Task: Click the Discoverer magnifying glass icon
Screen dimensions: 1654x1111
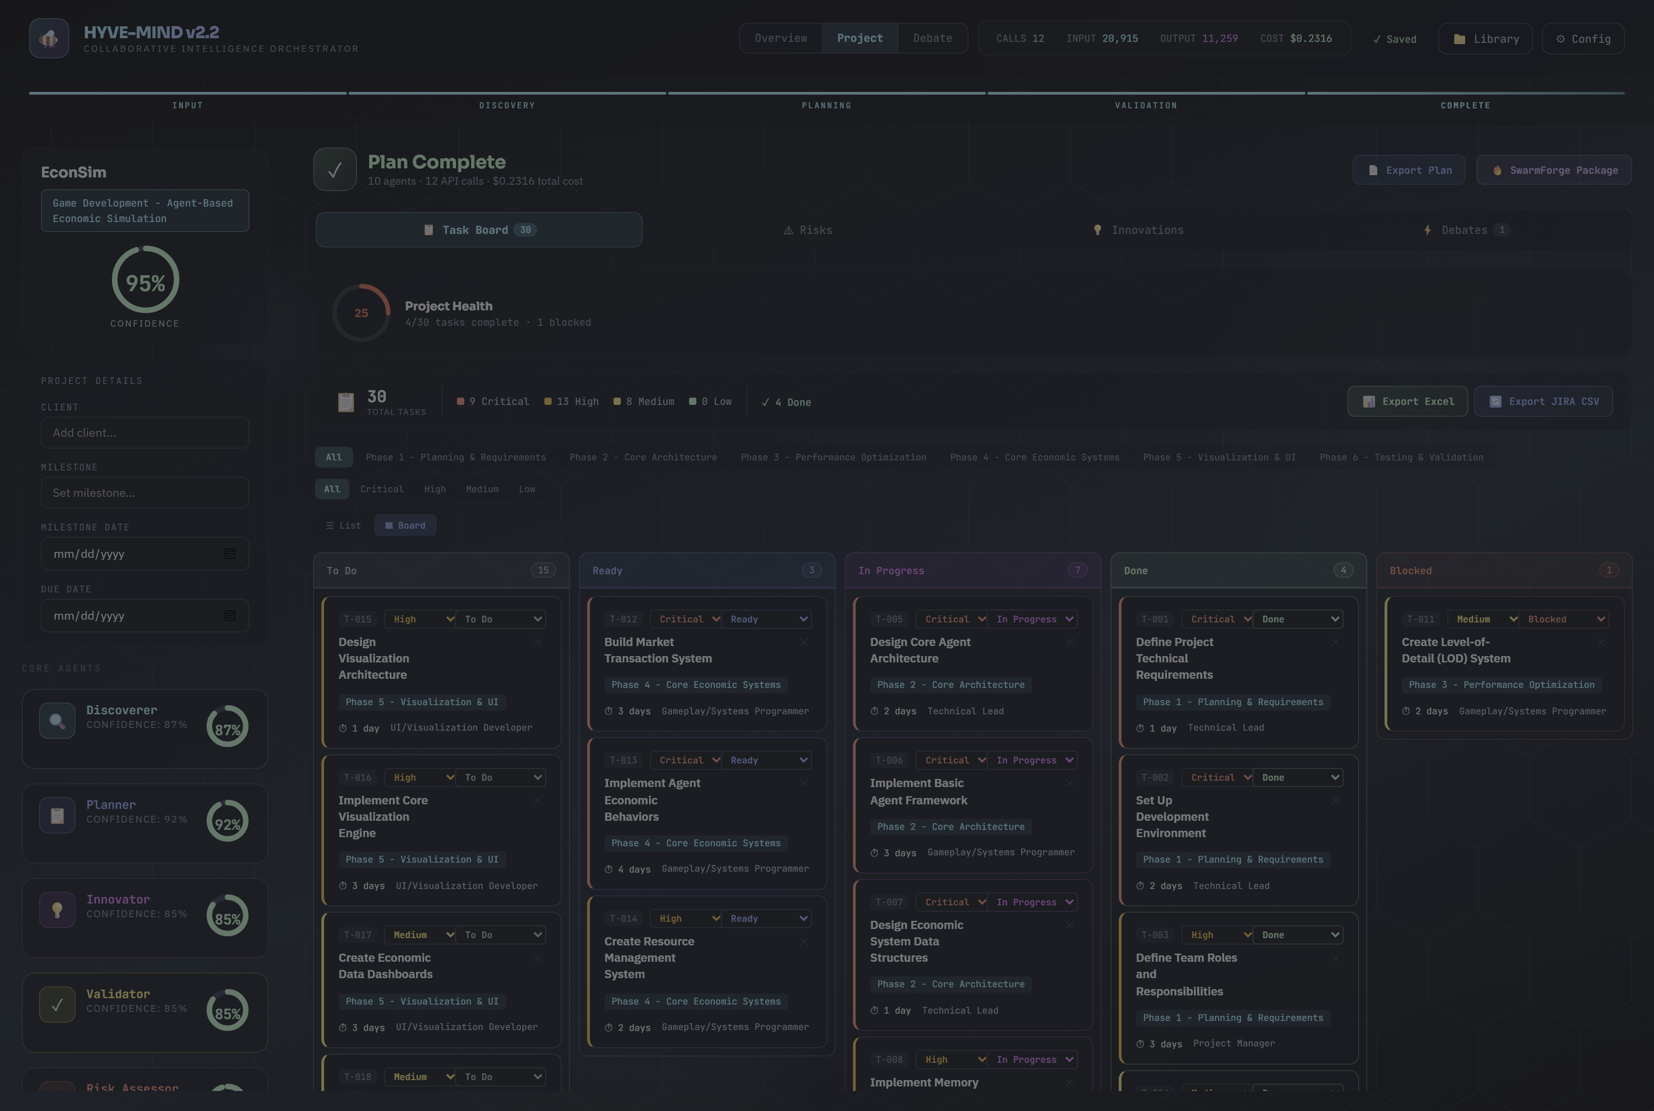Action: (x=57, y=721)
